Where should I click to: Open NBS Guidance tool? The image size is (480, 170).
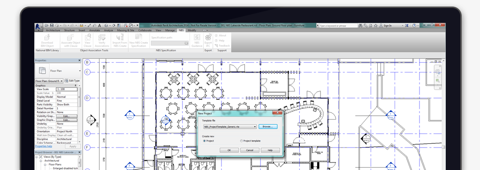point(197,37)
